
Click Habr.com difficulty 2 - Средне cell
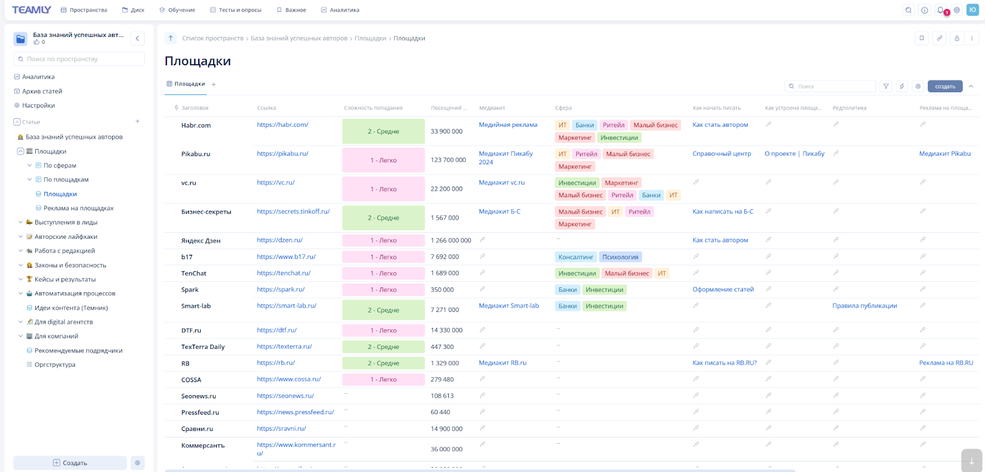[x=384, y=131]
